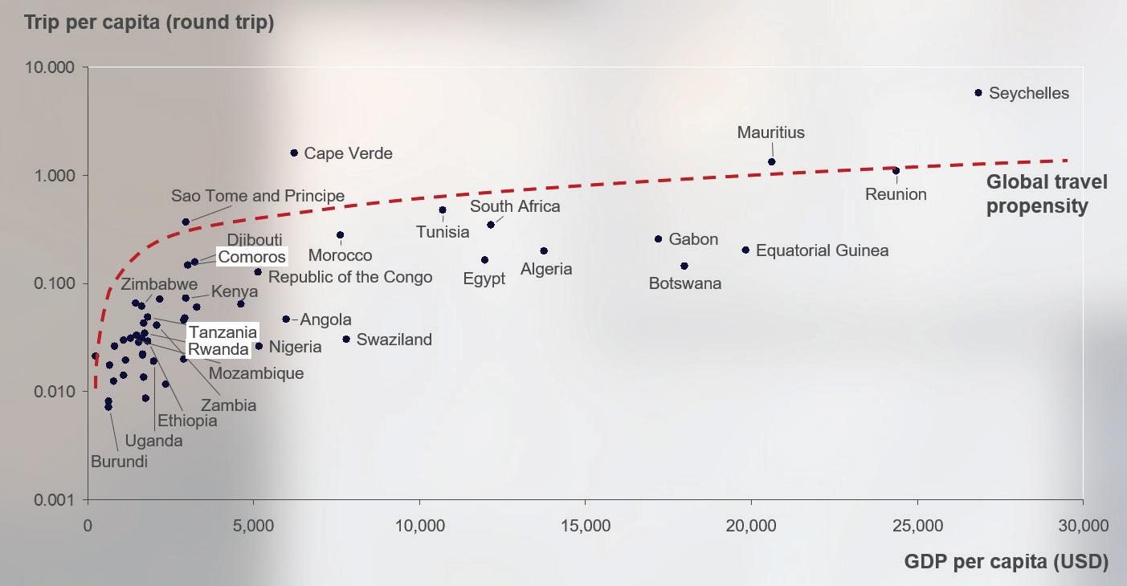The image size is (1127, 586).
Task: Click the Tunisia data point
Action: (443, 210)
